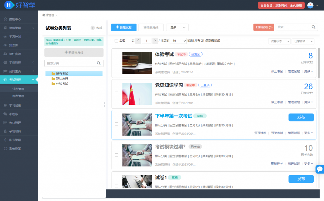Check the box for 党史知识学习 exam
Screen dimensions: 324x201
[x=116, y=93]
